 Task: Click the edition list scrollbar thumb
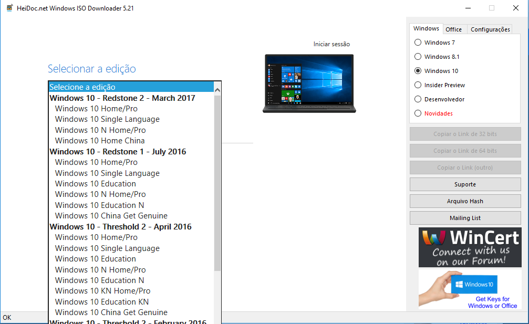217,183
